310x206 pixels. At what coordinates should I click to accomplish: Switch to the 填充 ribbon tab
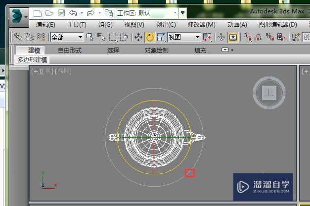click(x=200, y=51)
